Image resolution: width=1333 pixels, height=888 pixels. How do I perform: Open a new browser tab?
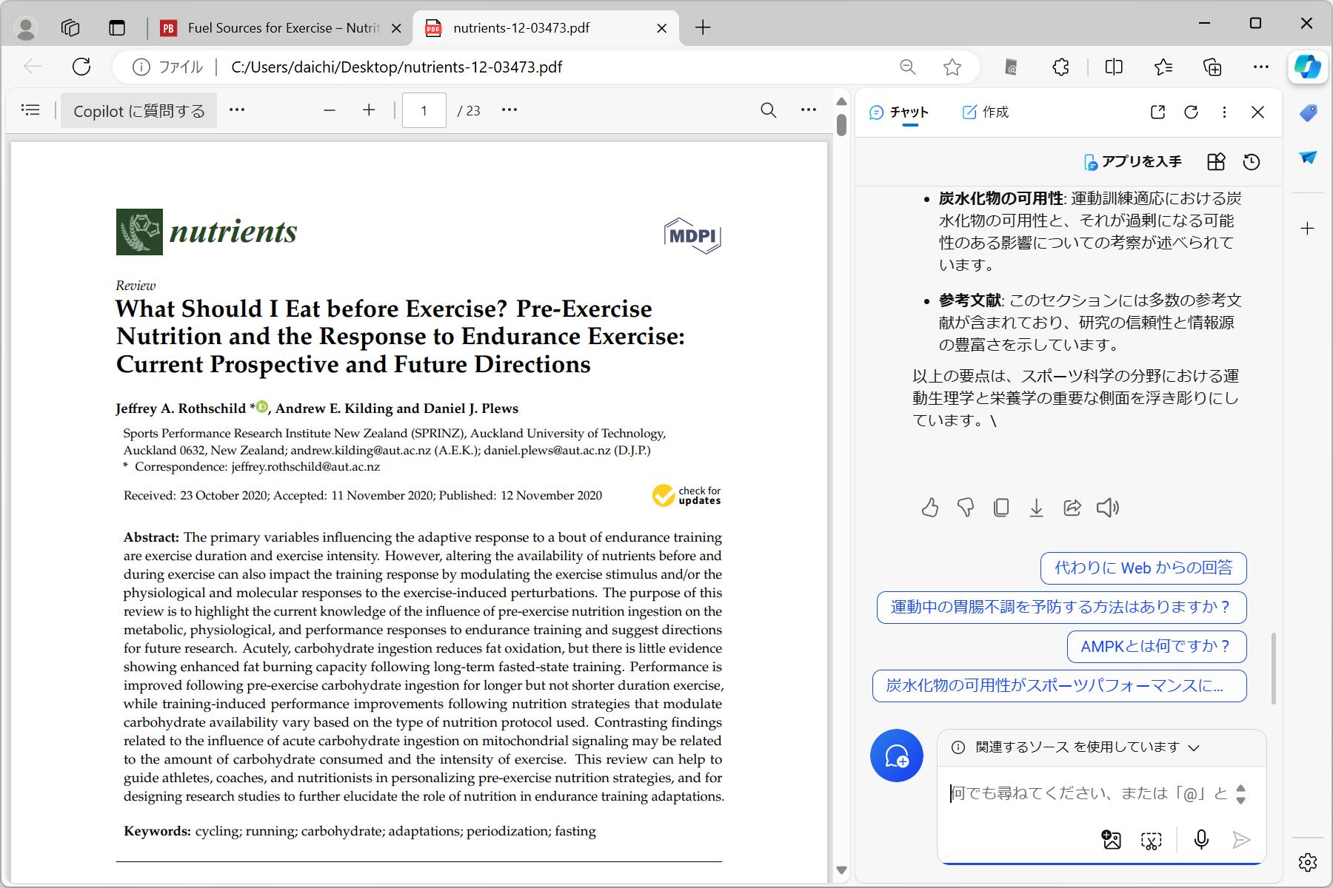(703, 28)
